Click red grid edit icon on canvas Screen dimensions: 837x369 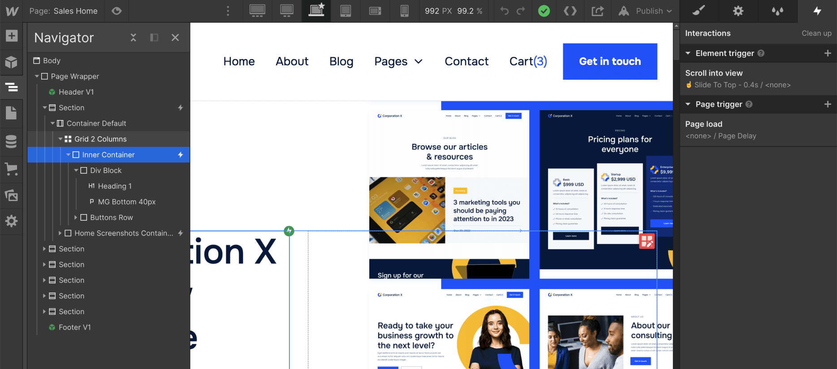click(x=647, y=241)
